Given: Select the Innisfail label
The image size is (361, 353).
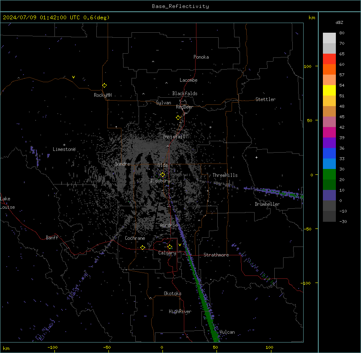Looking at the screenshot, I should [174, 137].
